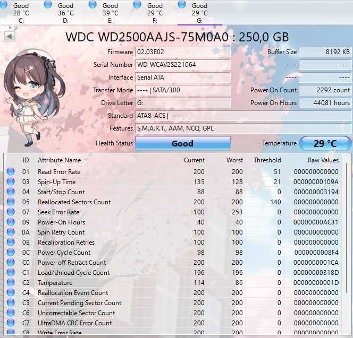Select the Read Error Rate attribute name
The width and height of the screenshot is (353, 338).
click(59, 172)
